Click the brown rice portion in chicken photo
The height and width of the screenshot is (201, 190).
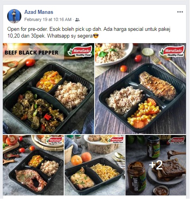pyautogui.click(x=123, y=100)
